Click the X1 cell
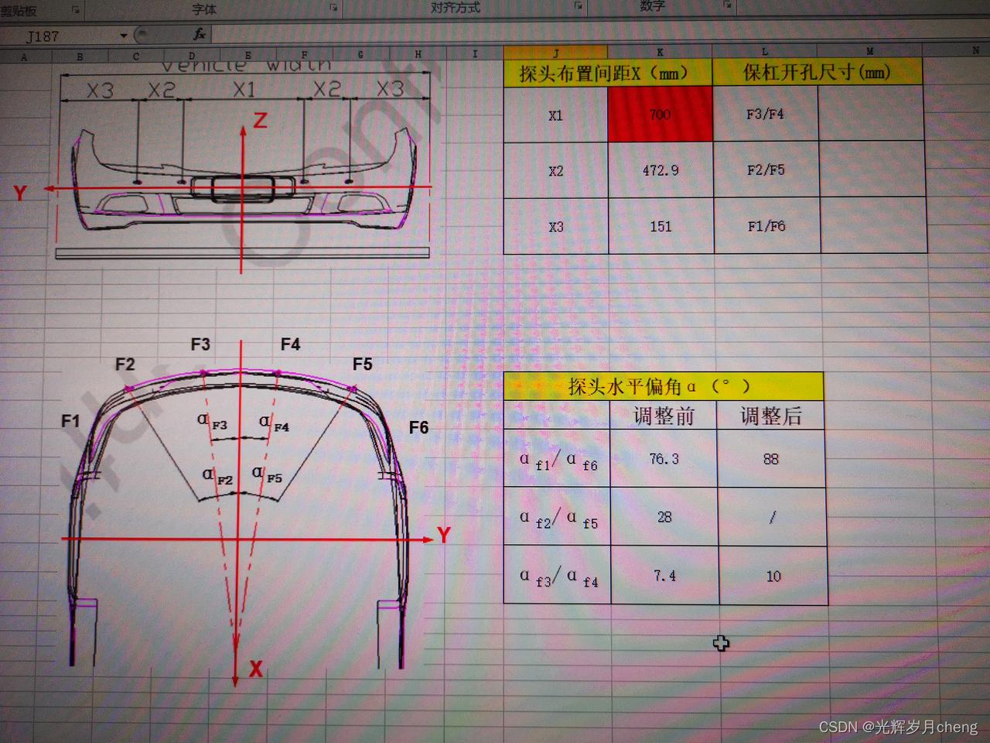 tap(555, 115)
